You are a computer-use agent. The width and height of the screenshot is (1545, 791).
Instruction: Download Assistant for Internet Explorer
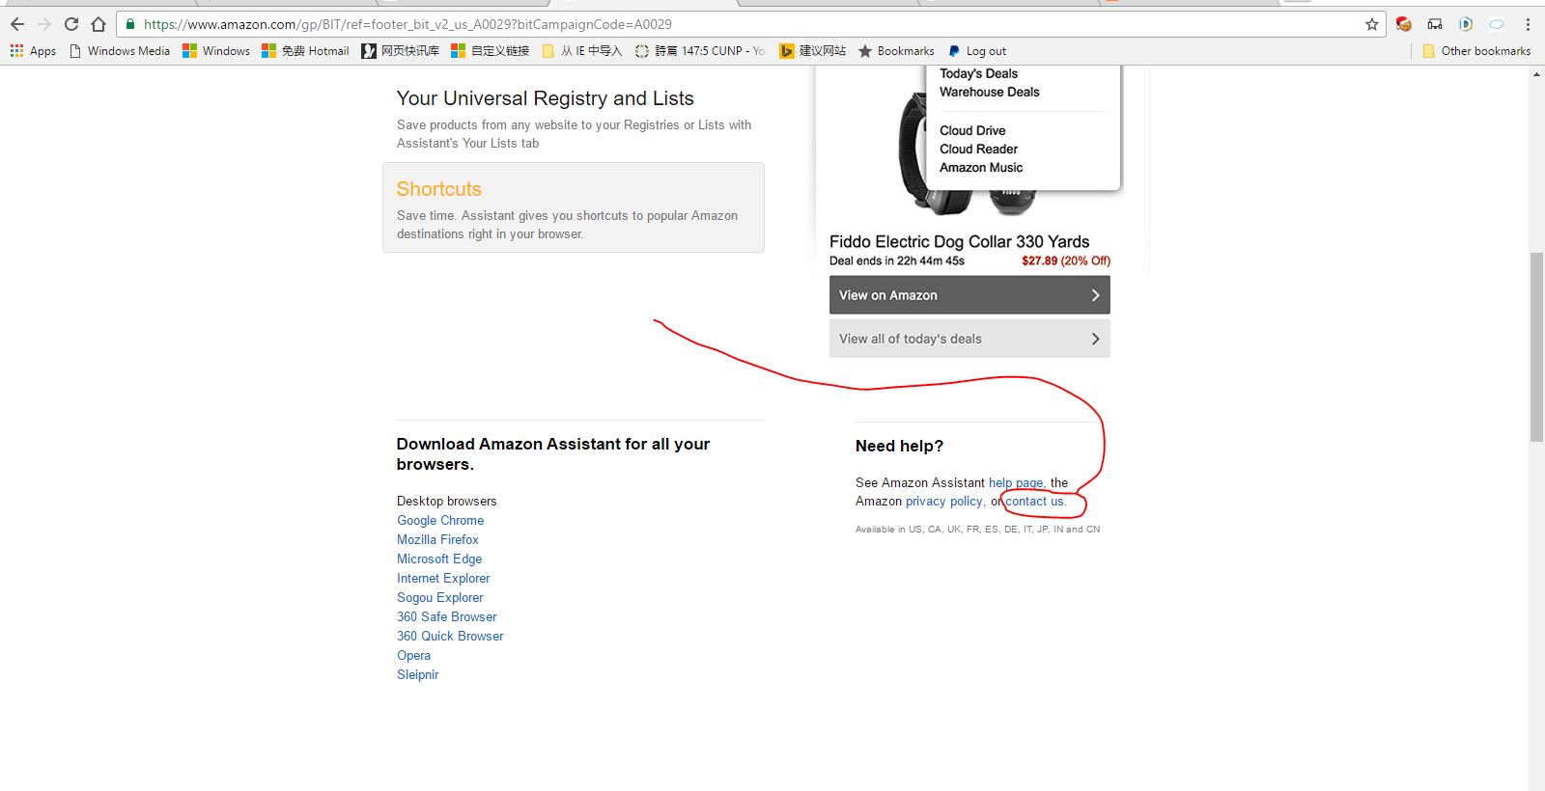[443, 578]
